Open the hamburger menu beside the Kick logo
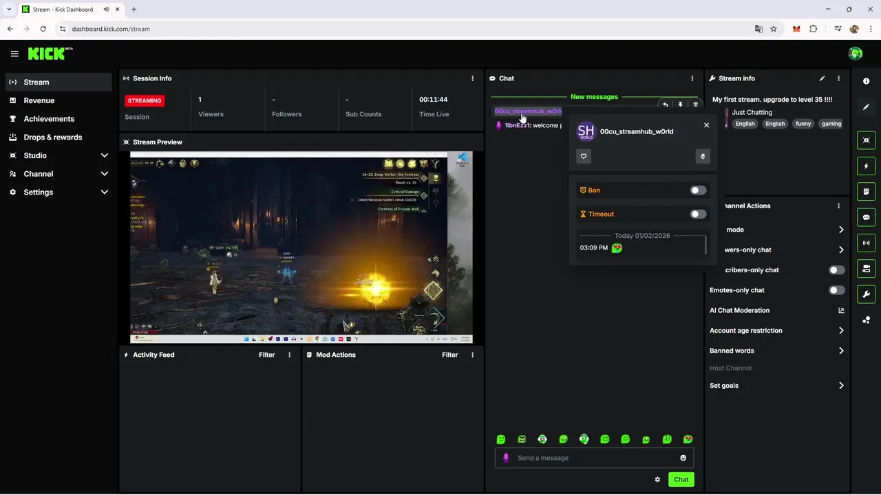881x495 pixels. pyautogui.click(x=14, y=54)
